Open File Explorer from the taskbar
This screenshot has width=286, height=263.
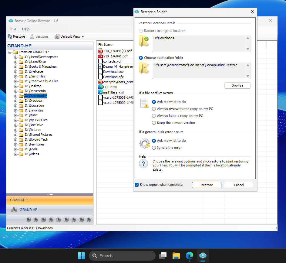coord(177,256)
